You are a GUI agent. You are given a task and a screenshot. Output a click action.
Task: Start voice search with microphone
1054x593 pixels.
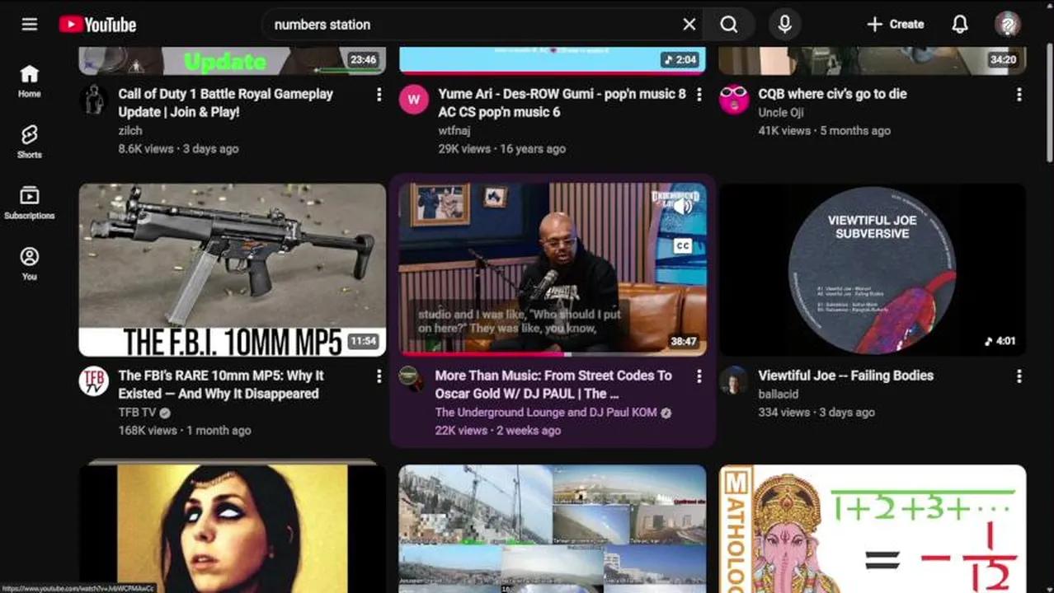pyautogui.click(x=785, y=25)
